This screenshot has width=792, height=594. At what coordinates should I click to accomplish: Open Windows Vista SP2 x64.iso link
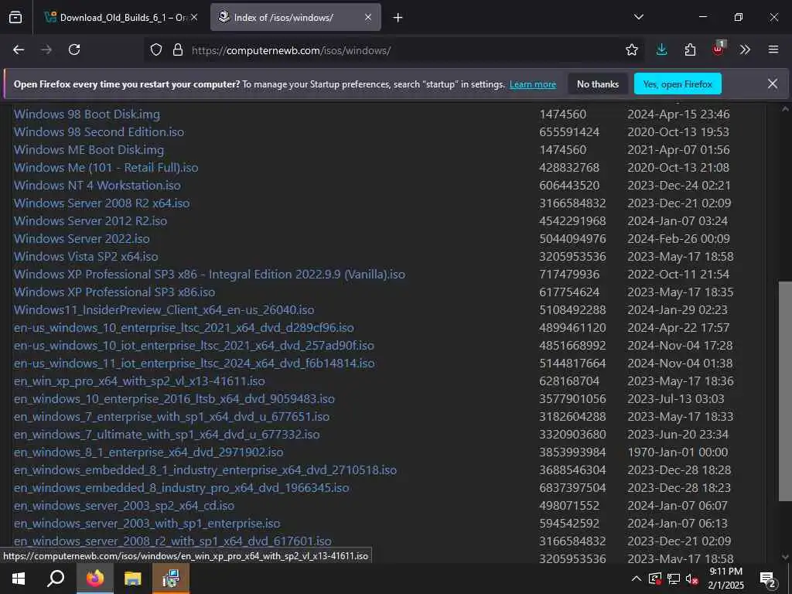(86, 257)
